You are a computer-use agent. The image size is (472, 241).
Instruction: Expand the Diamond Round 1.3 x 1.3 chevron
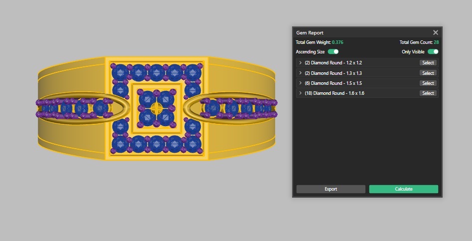300,73
